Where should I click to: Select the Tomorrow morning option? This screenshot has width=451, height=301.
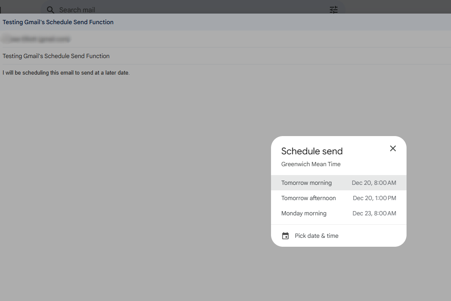pyautogui.click(x=306, y=183)
